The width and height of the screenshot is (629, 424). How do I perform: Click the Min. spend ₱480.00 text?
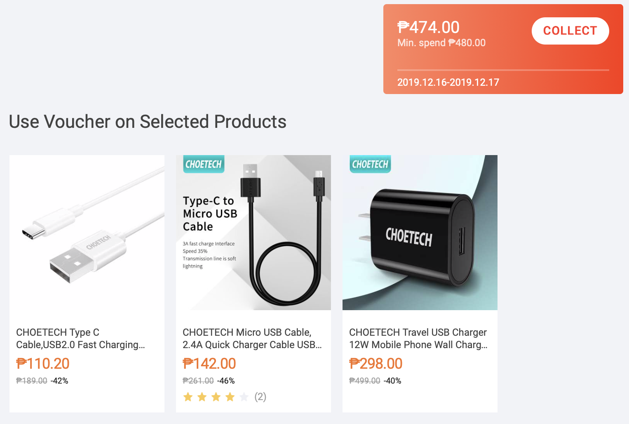coord(441,43)
